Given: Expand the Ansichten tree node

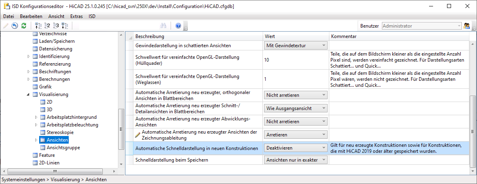Looking at the screenshot, I should coord(36,140).
